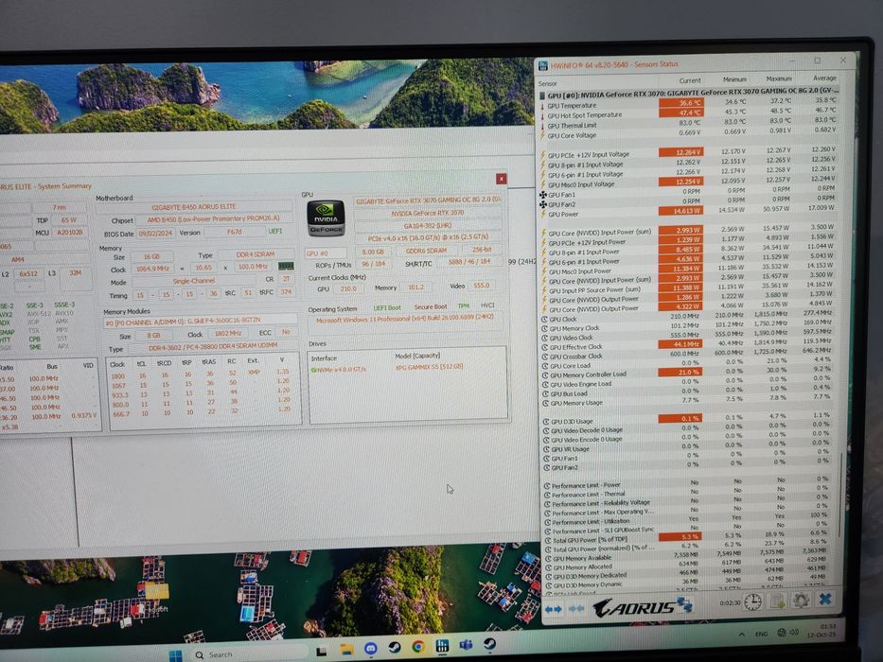
Task: Click the thermometer icon beside GPU Temperature
Action: coord(543,106)
